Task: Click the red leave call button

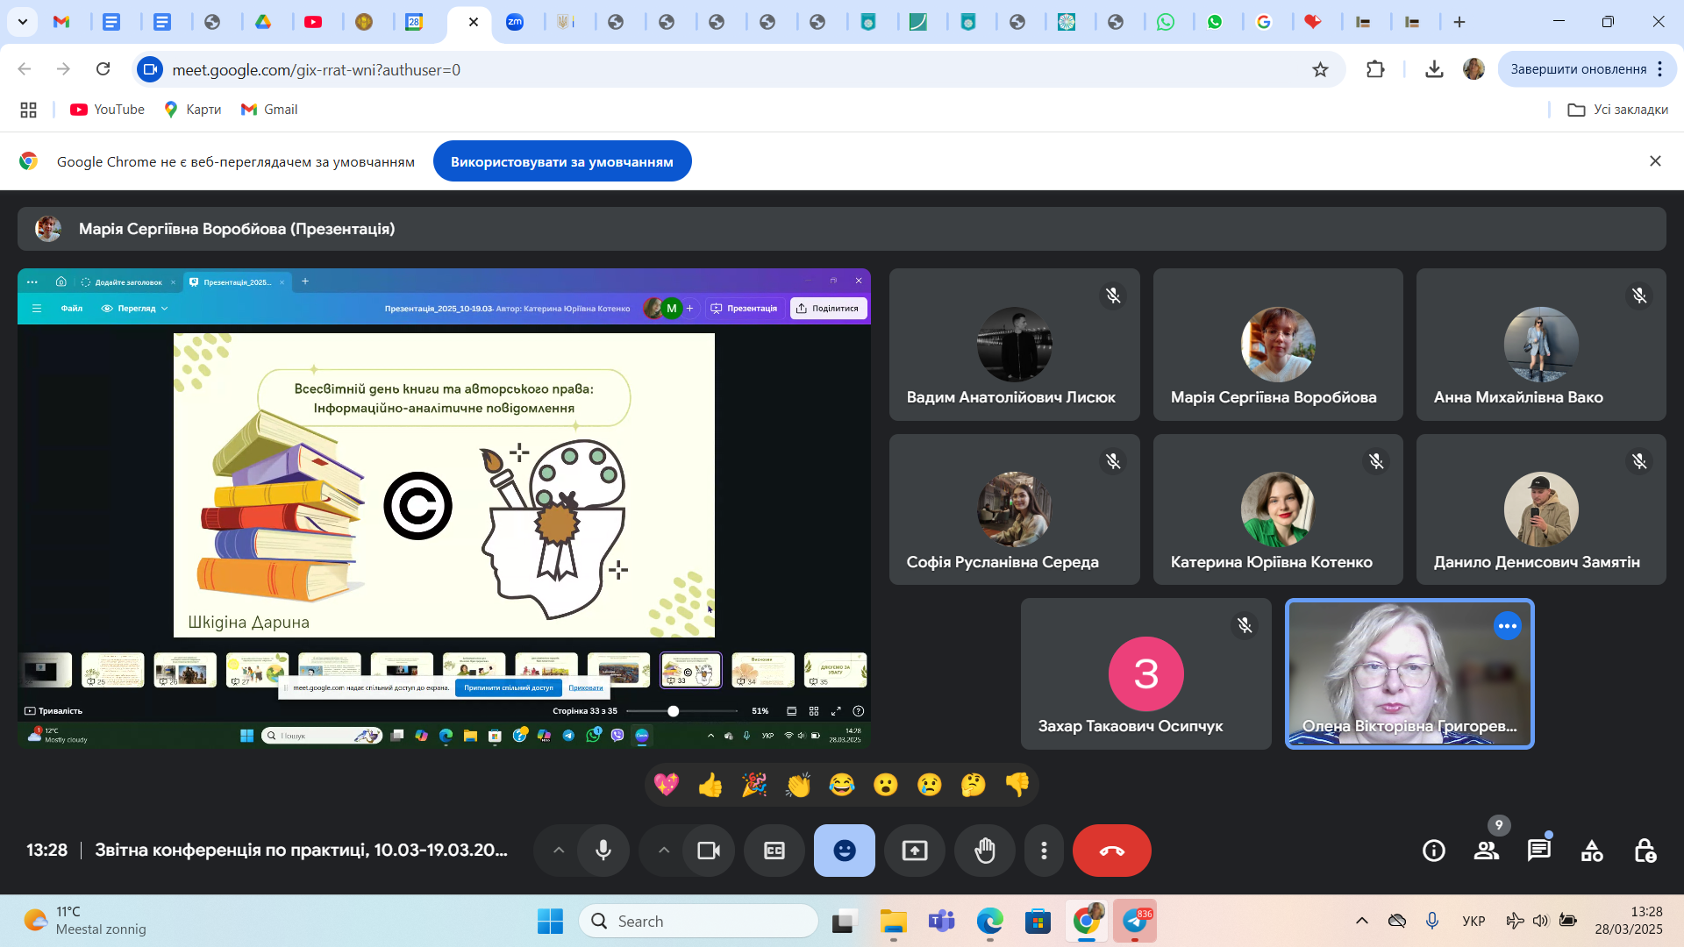Action: [x=1111, y=851]
